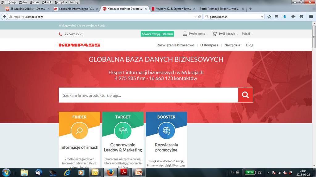Switch to 'Spotkania informacyjne' tab
This screenshot has height=177, width=316.
[76, 9]
